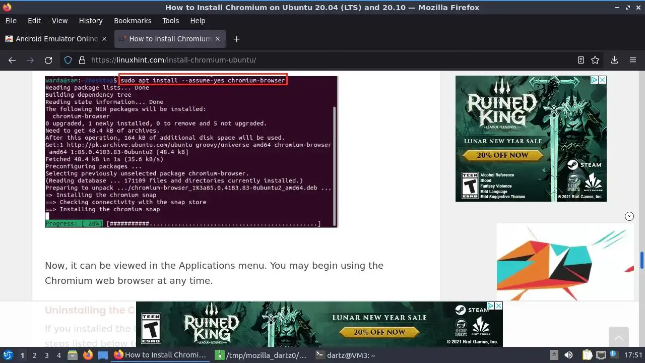Open the Bookmarks menu

[x=133, y=21]
